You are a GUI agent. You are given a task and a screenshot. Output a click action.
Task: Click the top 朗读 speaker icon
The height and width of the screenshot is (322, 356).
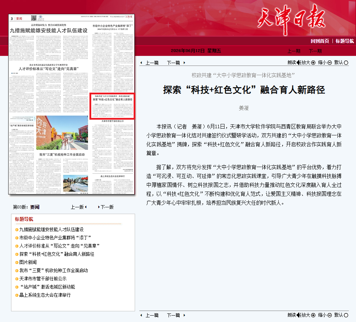coord(299,62)
